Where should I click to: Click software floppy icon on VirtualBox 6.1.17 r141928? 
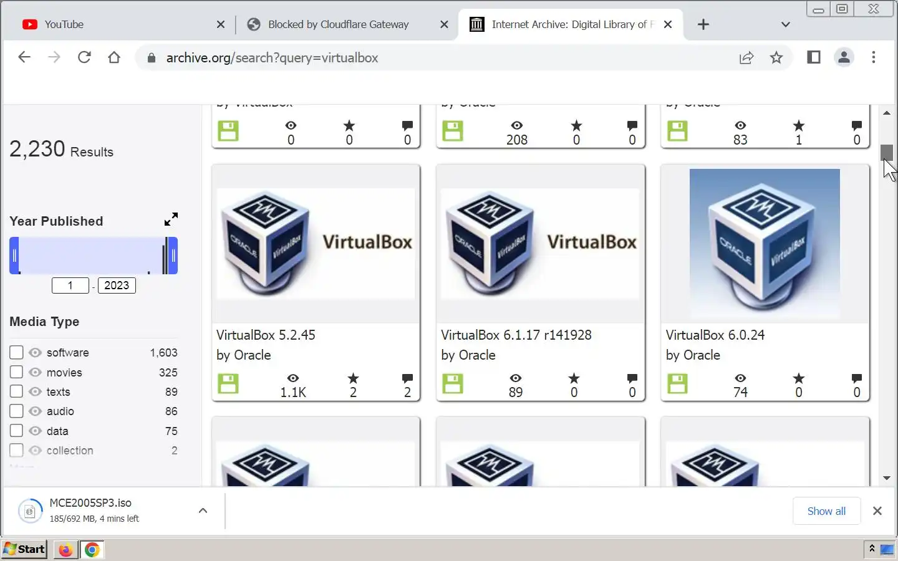pos(453,383)
